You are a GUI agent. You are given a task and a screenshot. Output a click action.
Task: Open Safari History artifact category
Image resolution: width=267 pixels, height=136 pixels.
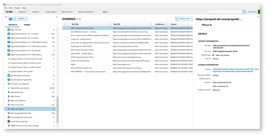(x=30, y=97)
